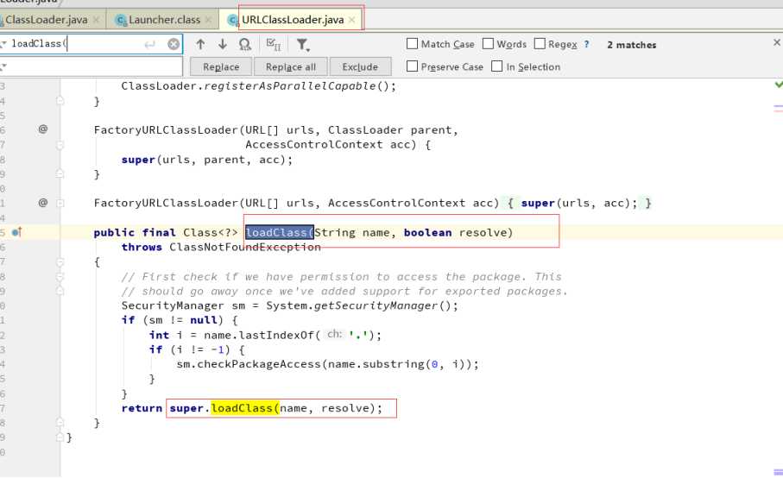Click the Exclude button

359,66
